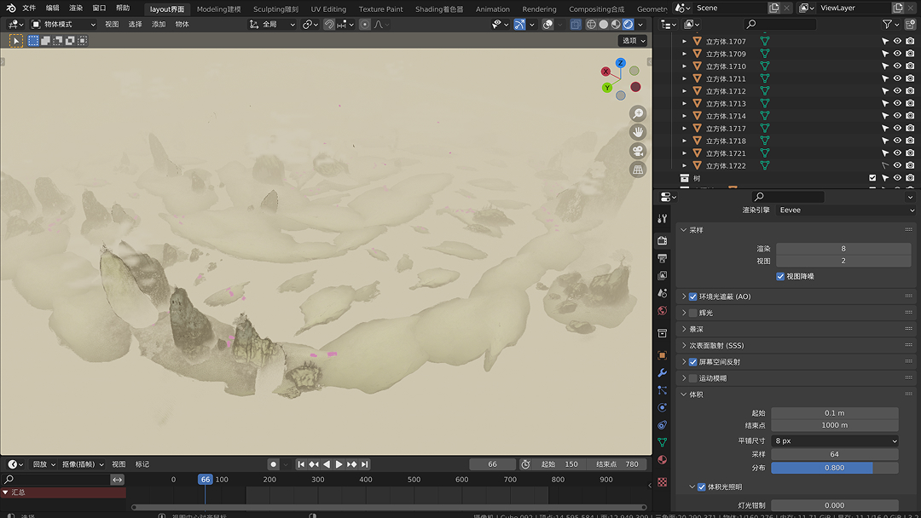Switch to Animation workspace tab
The image size is (921, 518).
pos(492,9)
